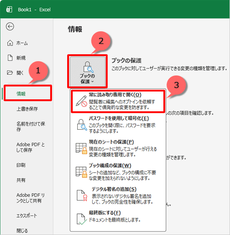Click the Excel logo in title bar
The height and width of the screenshot is (235, 230).
pyautogui.click(x=9, y=10)
